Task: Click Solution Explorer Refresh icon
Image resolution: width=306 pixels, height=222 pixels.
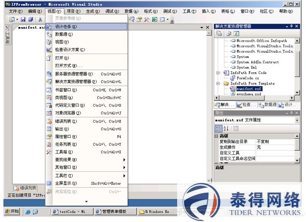Action: [236, 34]
